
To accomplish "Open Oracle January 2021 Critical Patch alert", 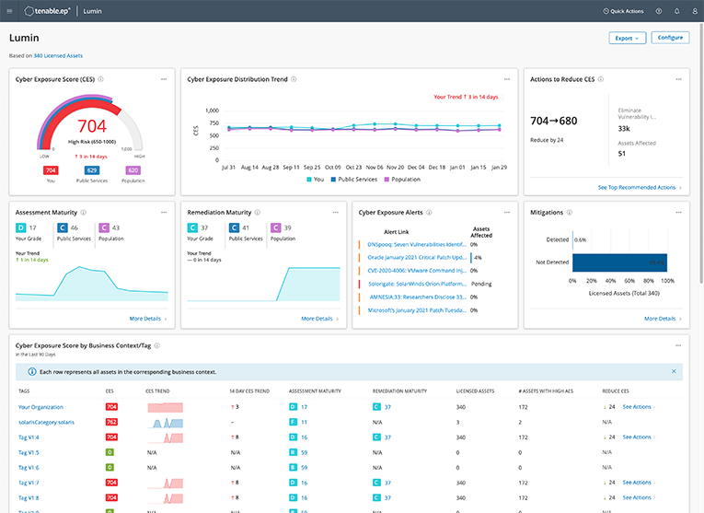I will tap(417, 257).
